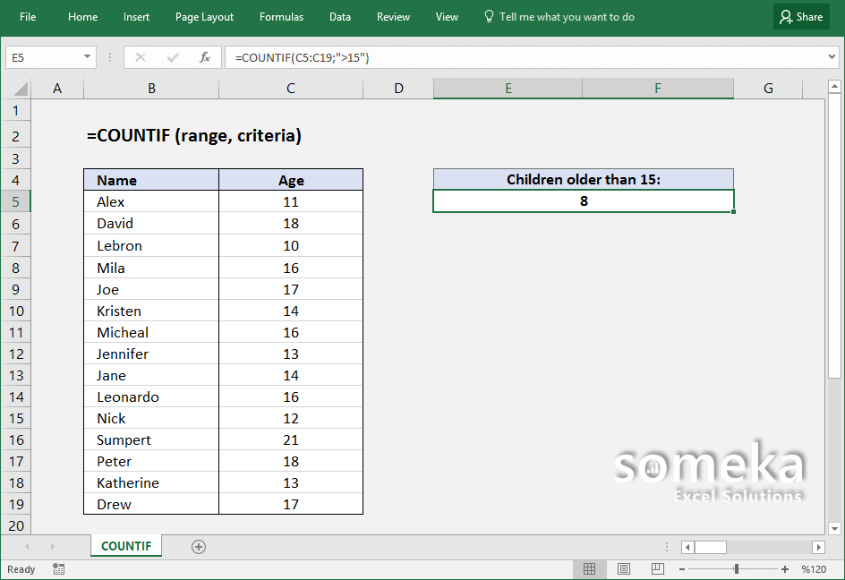Switch to Normal view in the status bar
This screenshot has width=845, height=580.
tap(590, 568)
